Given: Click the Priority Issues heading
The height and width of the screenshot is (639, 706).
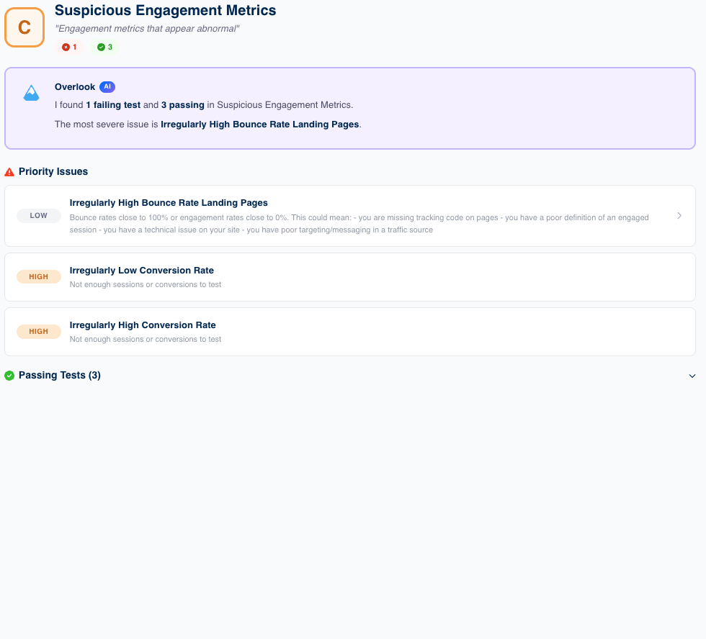Looking at the screenshot, I should (53, 172).
